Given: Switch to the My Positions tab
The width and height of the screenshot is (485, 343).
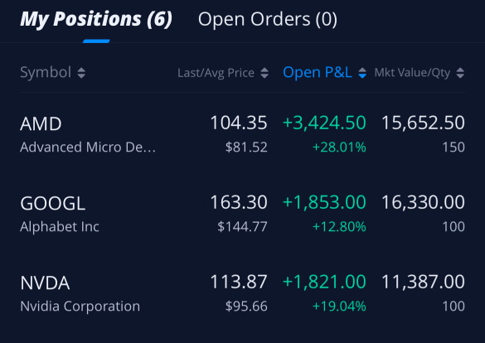Looking at the screenshot, I should click(x=96, y=19).
